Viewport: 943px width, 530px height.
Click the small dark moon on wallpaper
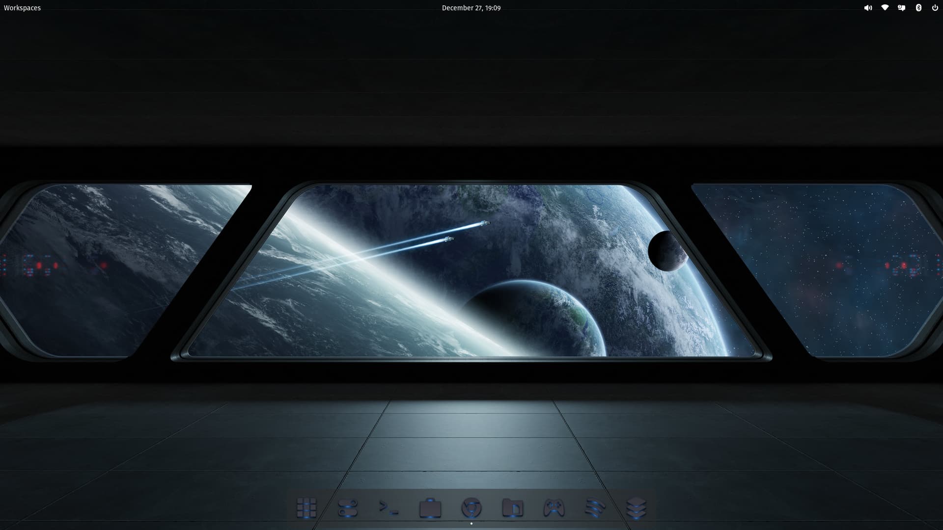[x=667, y=251]
